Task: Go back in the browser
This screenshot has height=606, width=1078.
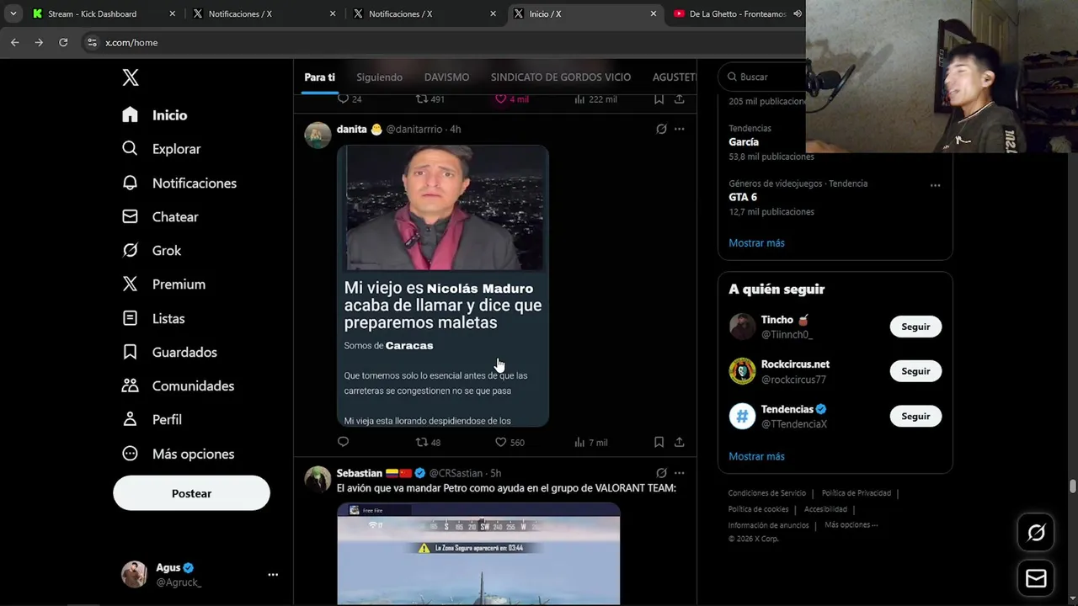Action: [x=14, y=42]
